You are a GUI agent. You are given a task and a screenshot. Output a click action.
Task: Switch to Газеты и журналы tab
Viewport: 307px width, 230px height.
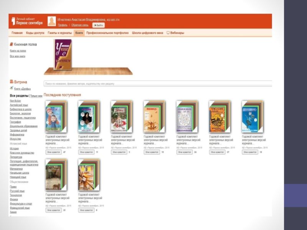pyautogui.click(x=60, y=33)
